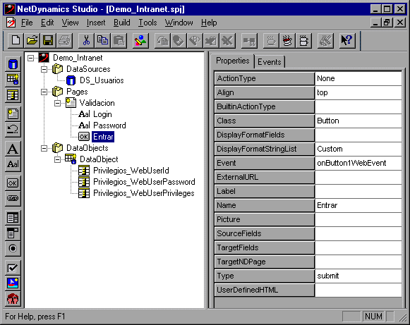Screen dimensions: 410x325
Task: Select DS_Usuarios in the project tree
Action: click(102, 80)
